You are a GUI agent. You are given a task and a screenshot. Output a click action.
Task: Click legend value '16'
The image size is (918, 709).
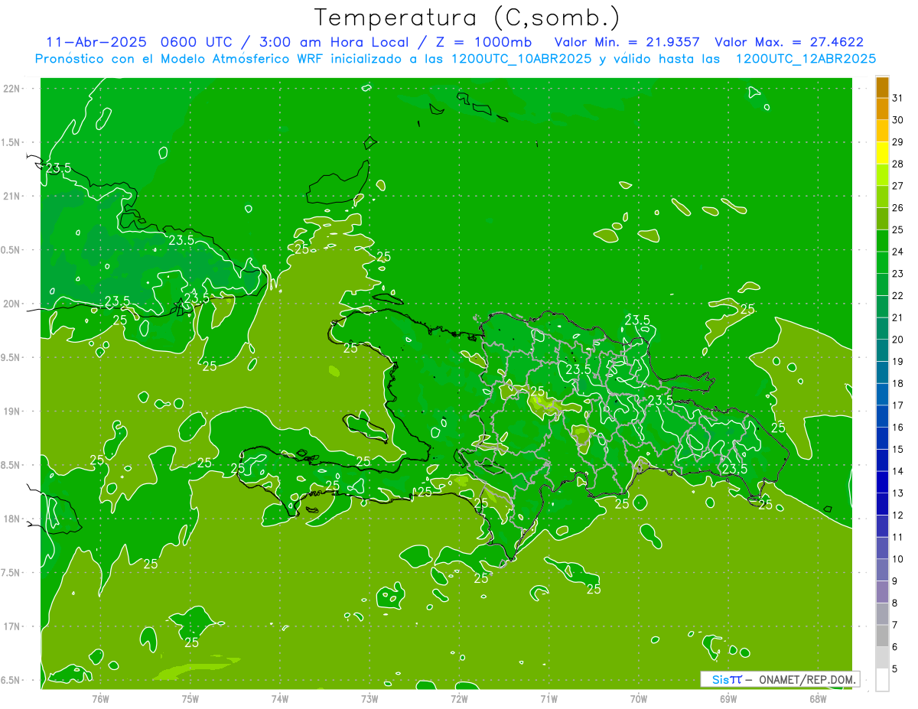[898, 428]
